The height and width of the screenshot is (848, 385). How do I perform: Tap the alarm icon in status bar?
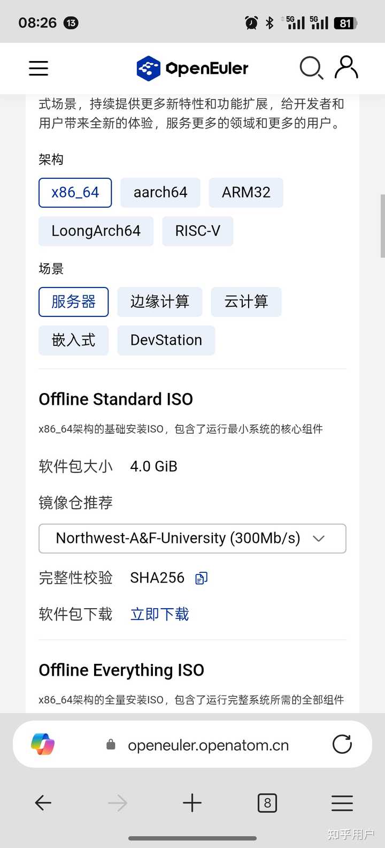click(x=251, y=22)
